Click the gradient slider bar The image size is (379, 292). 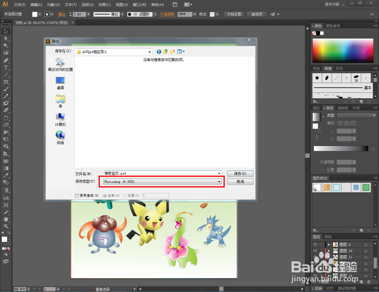pyautogui.click(x=341, y=148)
